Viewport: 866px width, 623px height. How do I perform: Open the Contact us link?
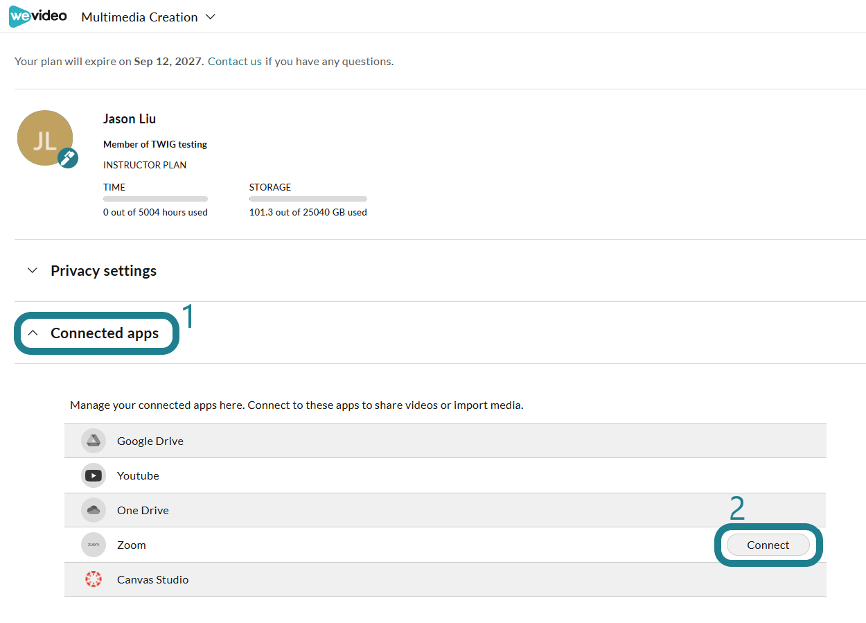(235, 61)
